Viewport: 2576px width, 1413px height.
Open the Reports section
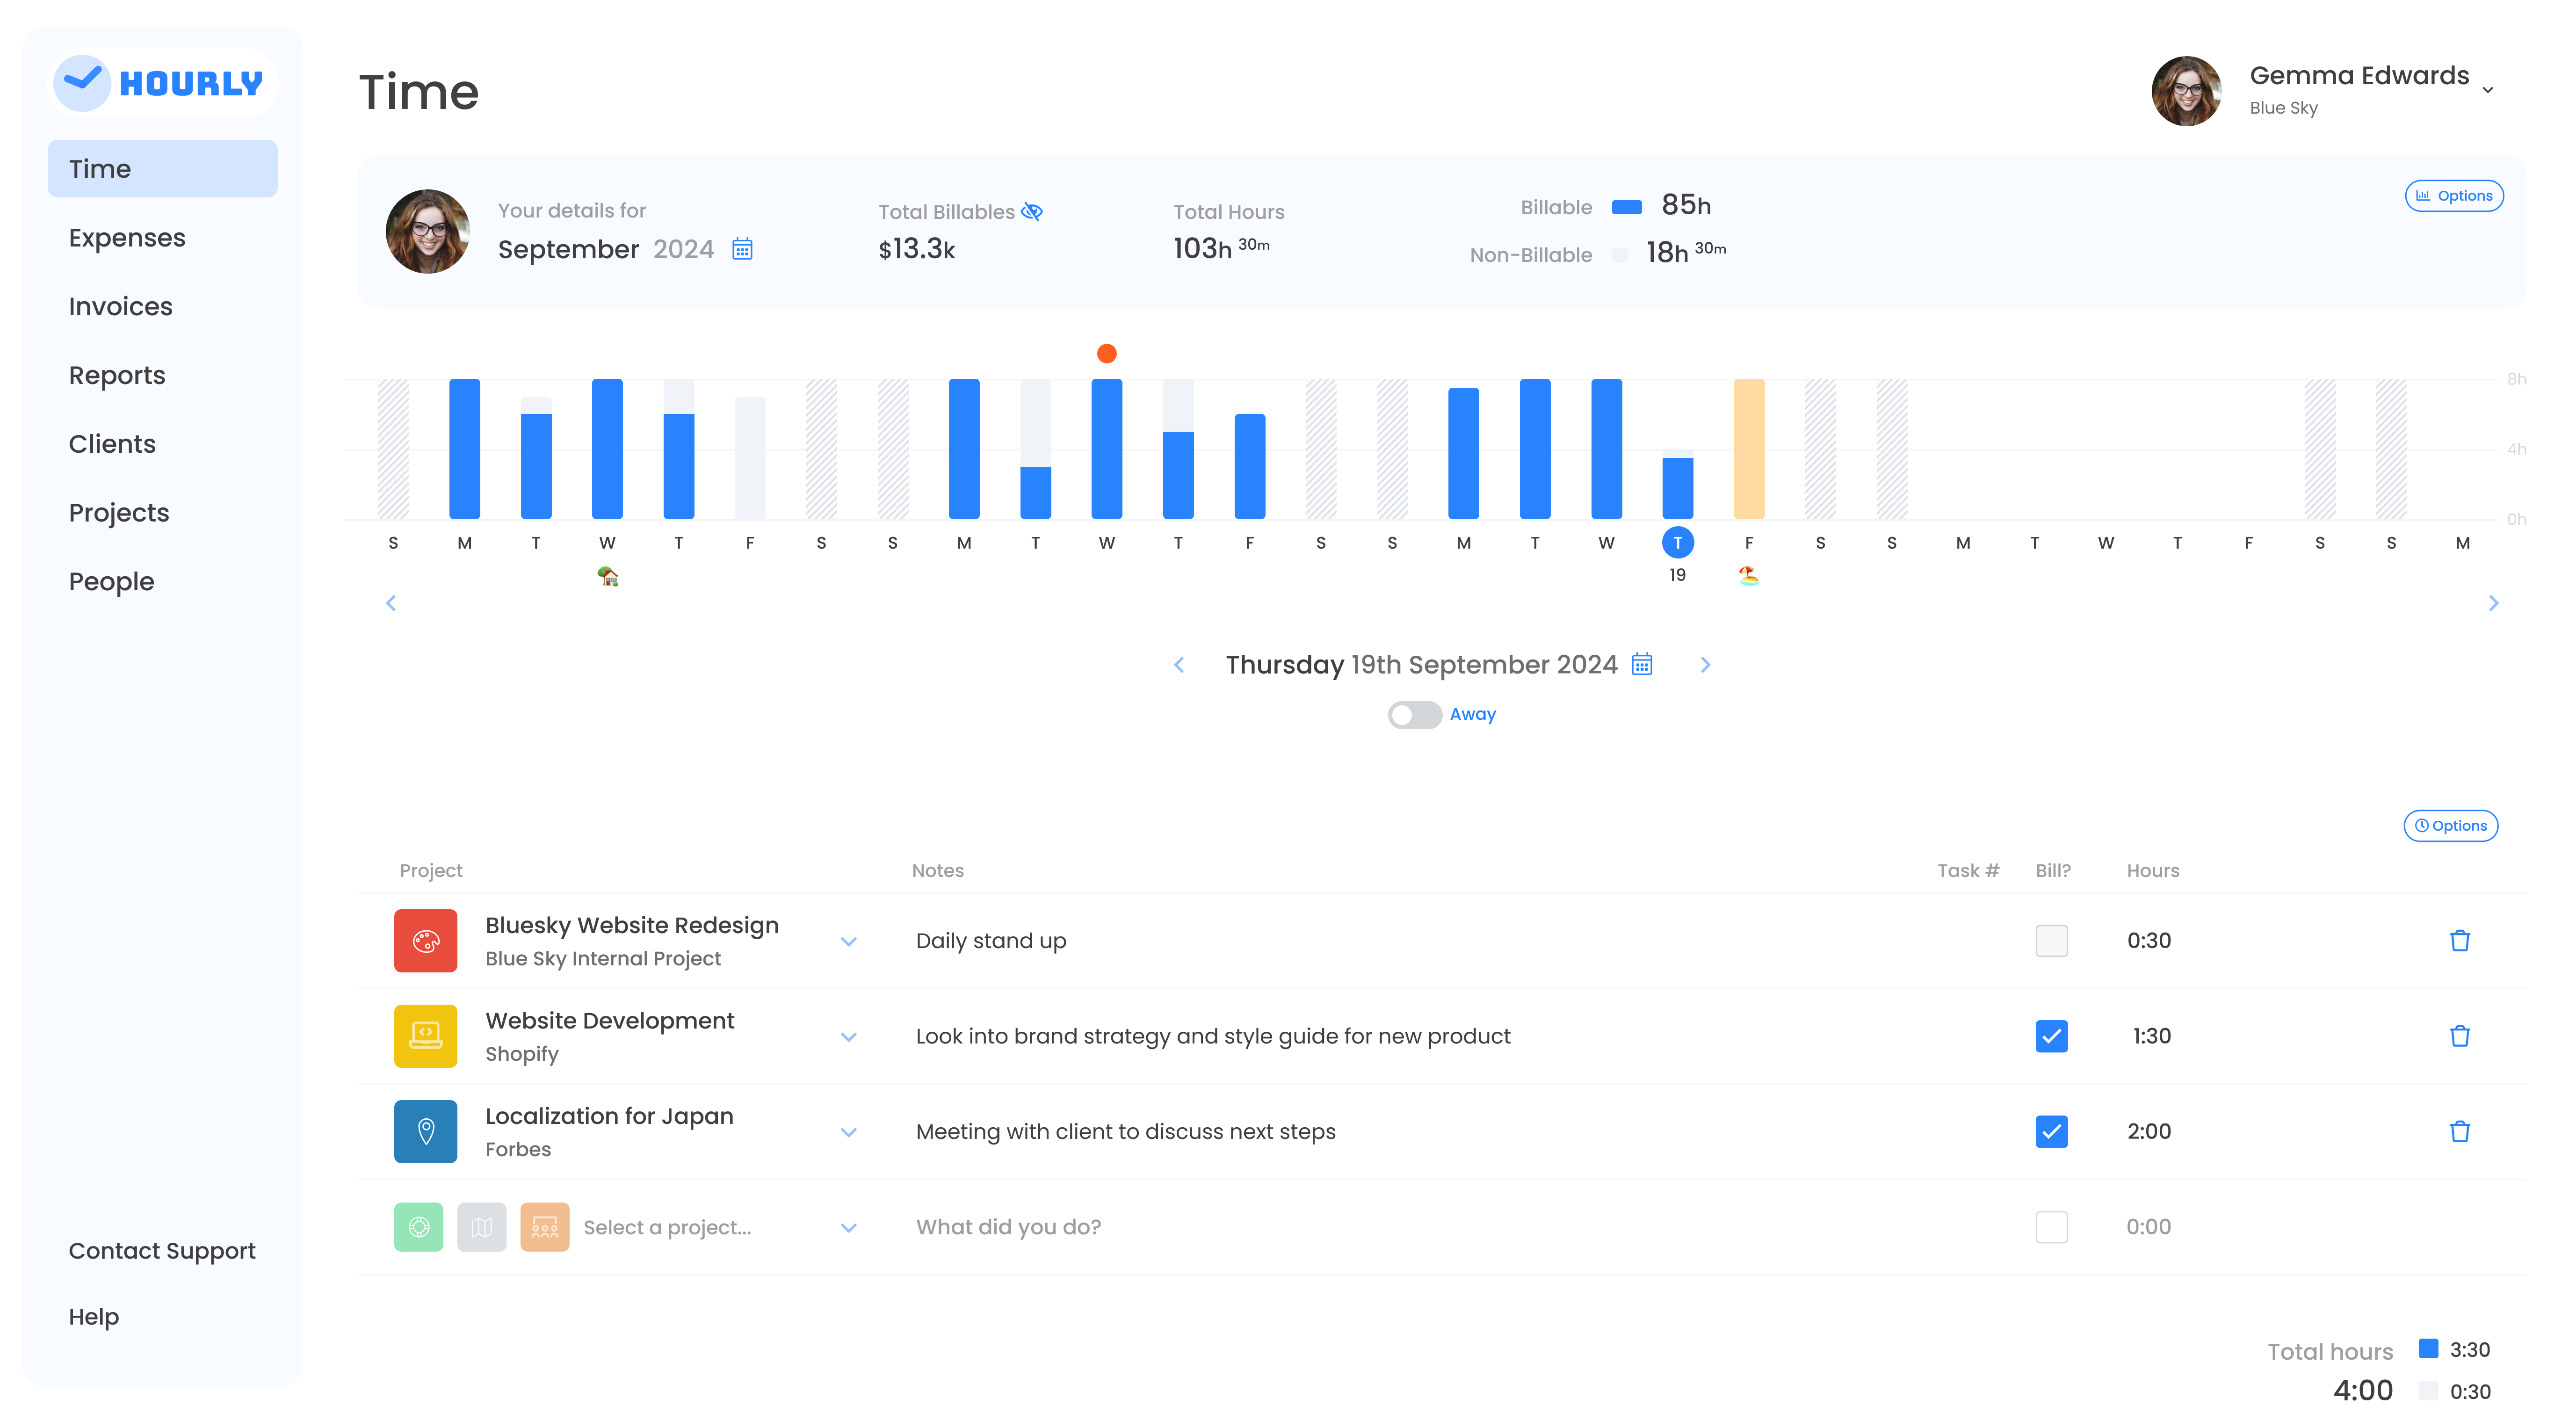click(117, 375)
